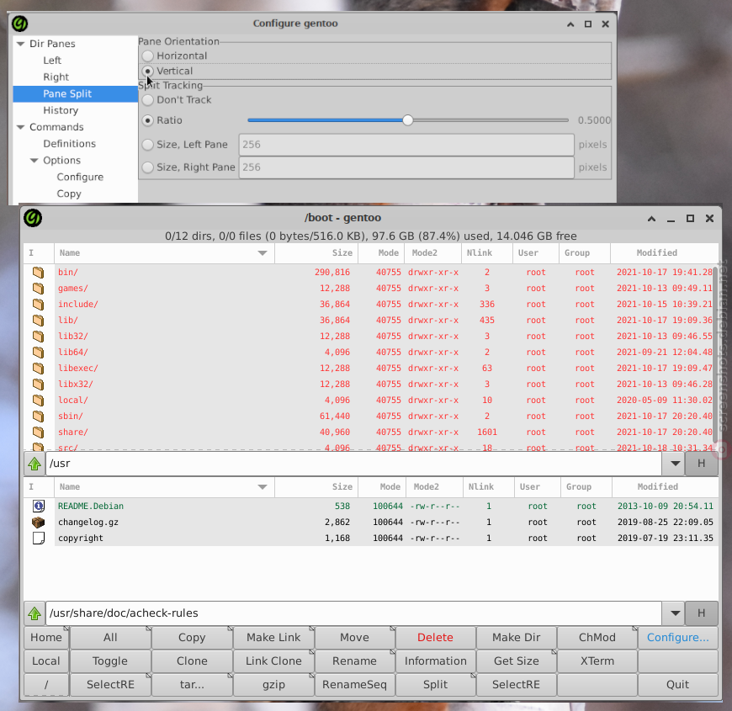This screenshot has width=732, height=711.
Task: Click the Quit button
Action: [x=678, y=685]
